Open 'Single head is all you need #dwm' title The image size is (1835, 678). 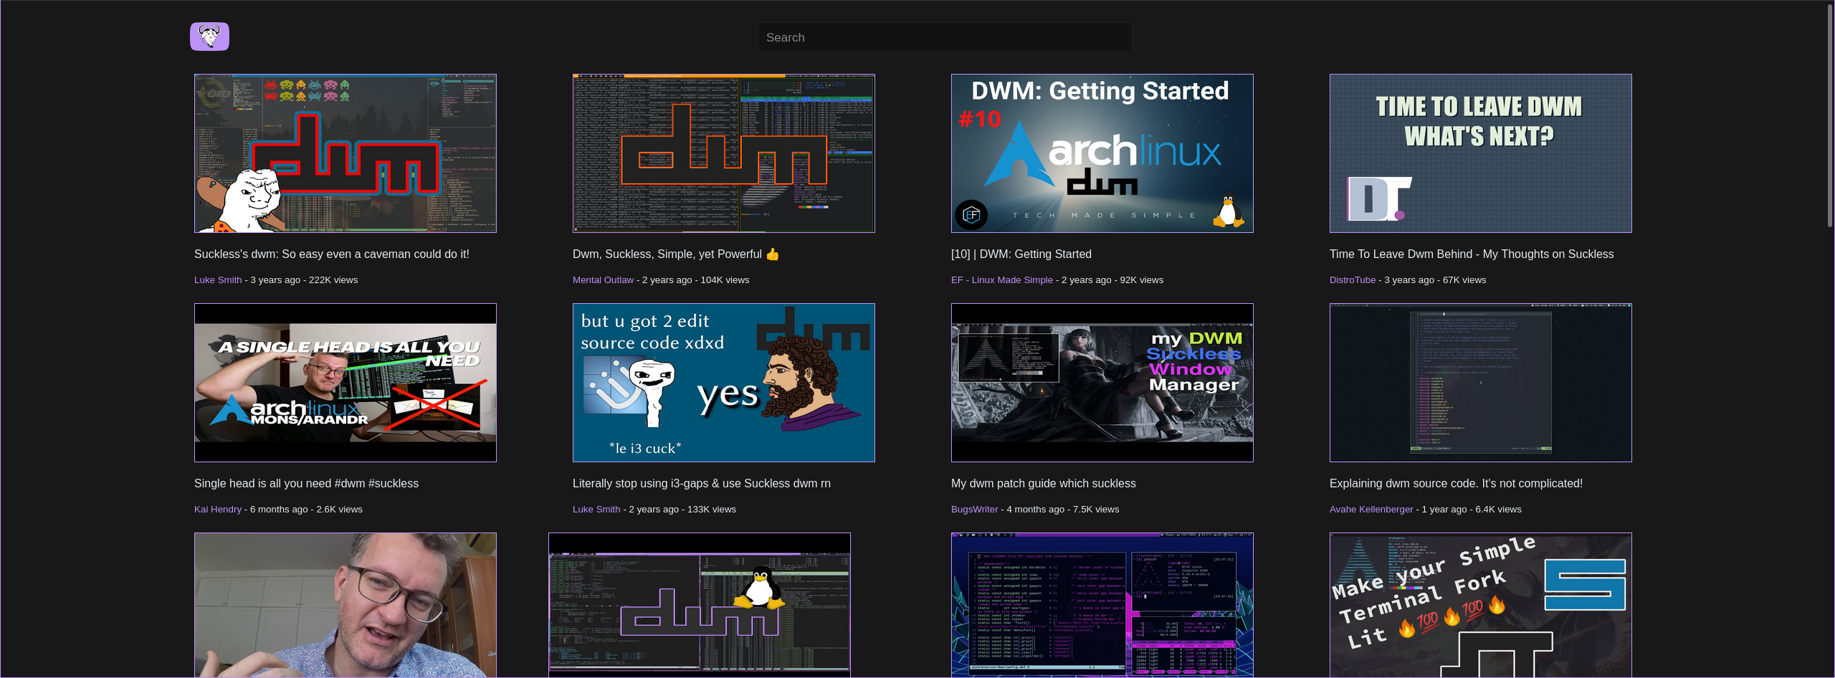pyautogui.click(x=306, y=484)
